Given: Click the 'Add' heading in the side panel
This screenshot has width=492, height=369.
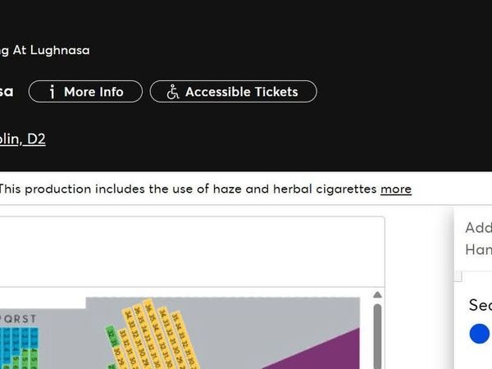Looking at the screenshot, I should click(479, 227).
